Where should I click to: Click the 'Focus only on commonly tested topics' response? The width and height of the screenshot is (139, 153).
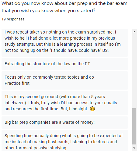tap(65, 80)
